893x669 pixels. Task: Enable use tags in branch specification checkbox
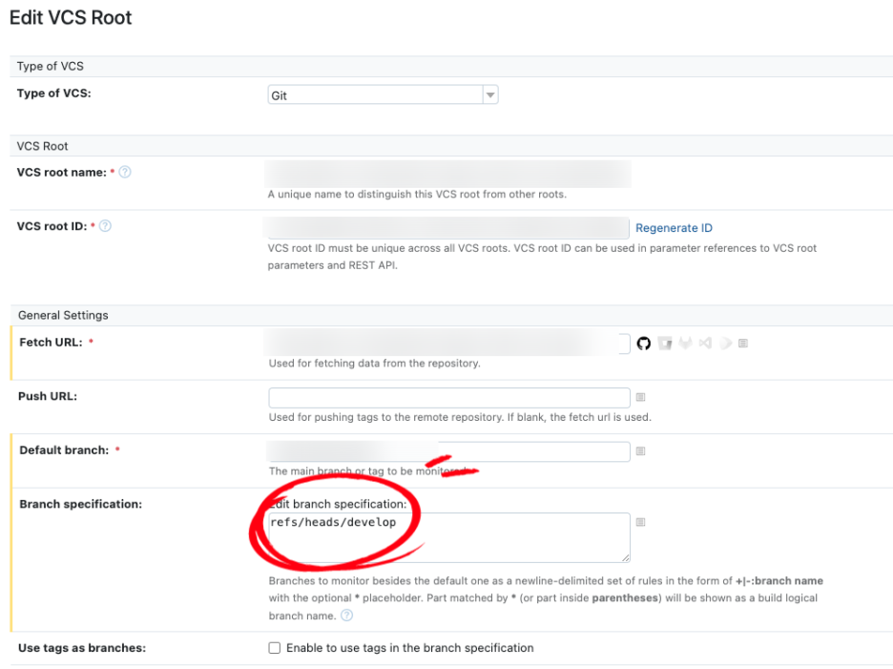(275, 648)
